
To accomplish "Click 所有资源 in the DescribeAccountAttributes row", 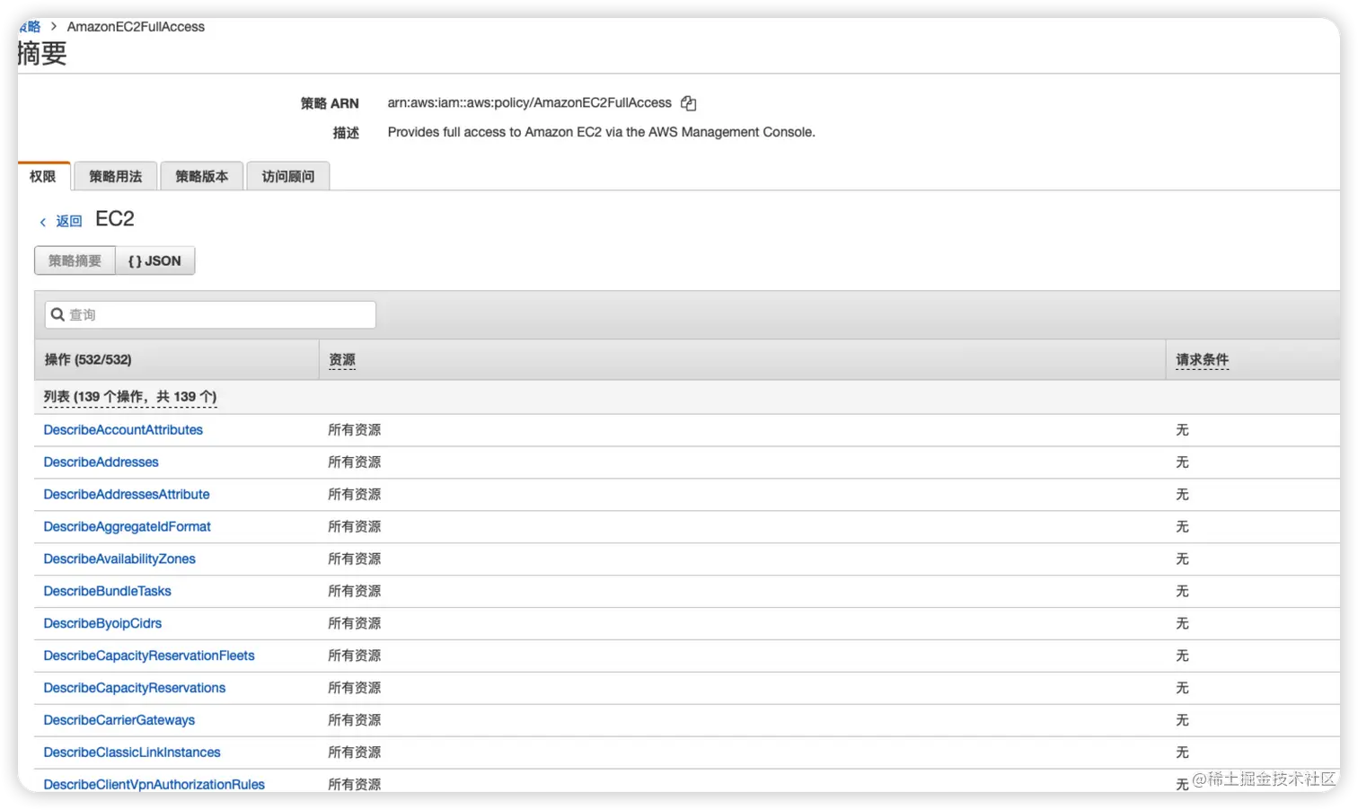I will point(355,430).
